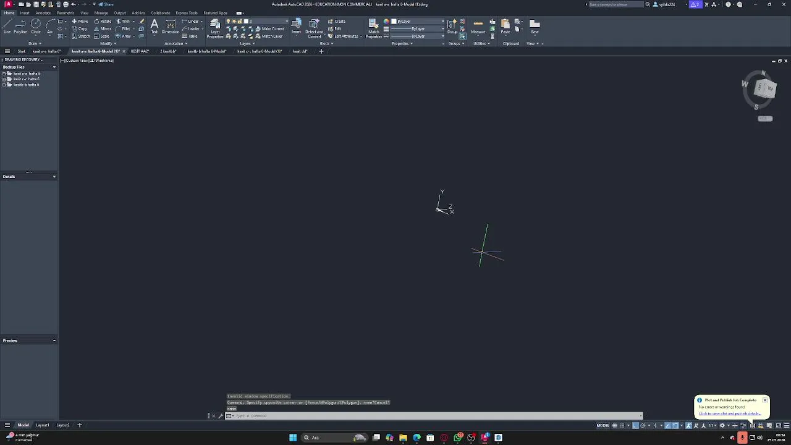Activate the Stretch command

tap(81, 36)
